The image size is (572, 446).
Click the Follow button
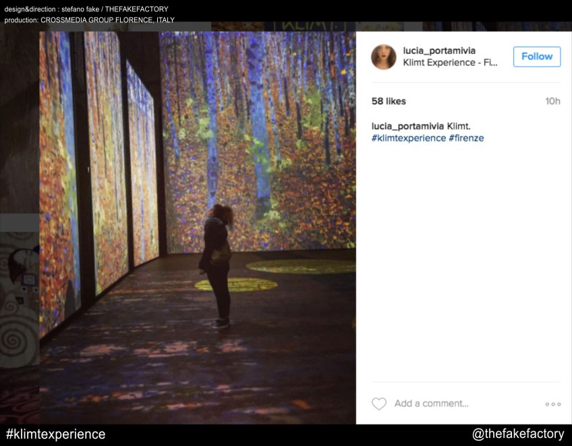[537, 57]
